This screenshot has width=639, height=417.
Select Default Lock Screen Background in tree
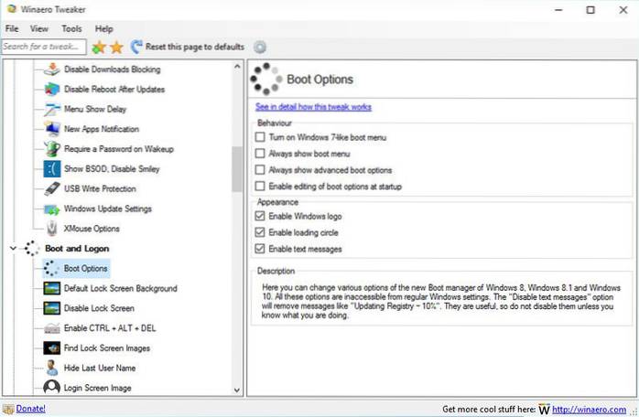(x=120, y=288)
